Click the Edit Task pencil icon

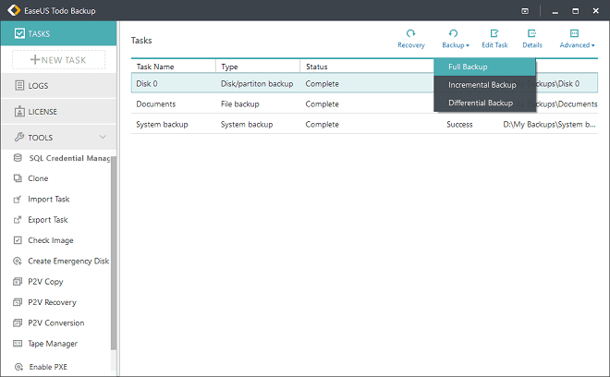point(494,33)
